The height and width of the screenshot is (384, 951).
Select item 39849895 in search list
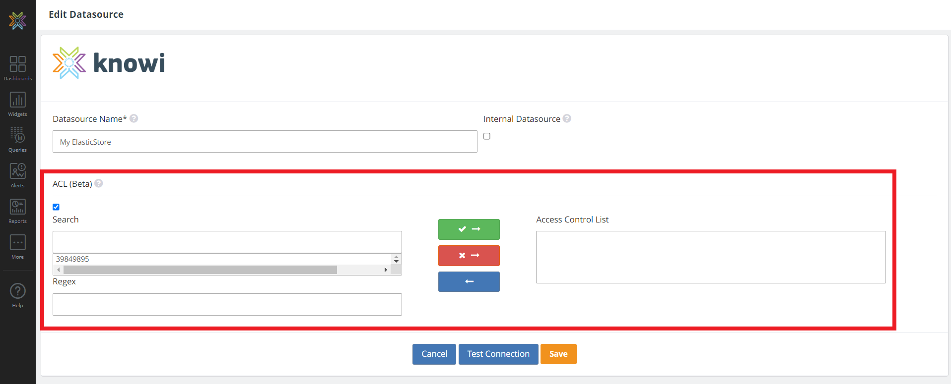coord(72,259)
